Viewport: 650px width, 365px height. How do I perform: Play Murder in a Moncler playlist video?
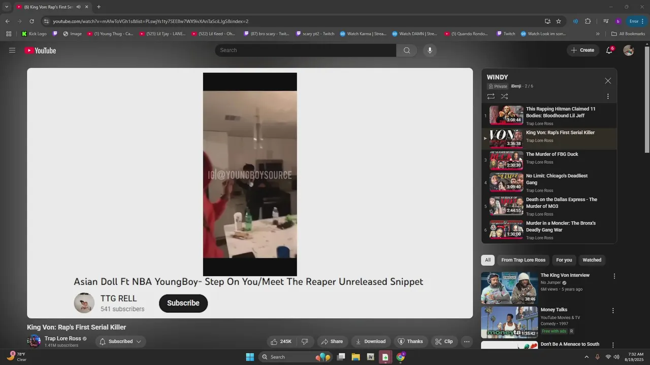tap(549, 230)
